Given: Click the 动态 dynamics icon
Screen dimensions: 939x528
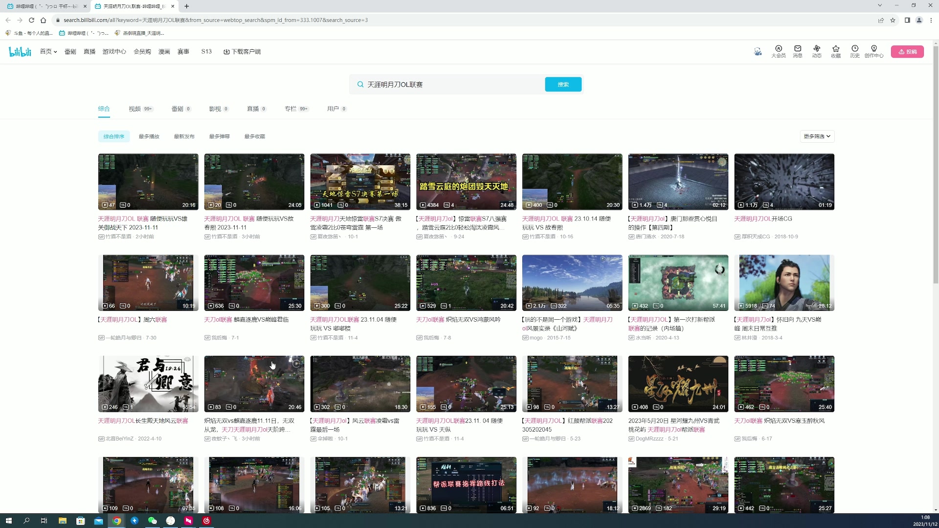Looking at the screenshot, I should pos(816,51).
